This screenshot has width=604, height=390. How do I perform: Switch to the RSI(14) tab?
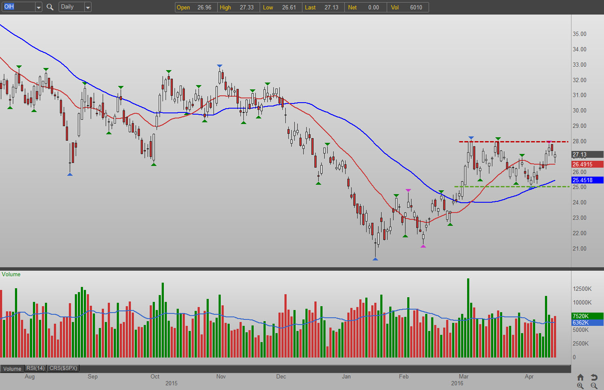coord(36,368)
